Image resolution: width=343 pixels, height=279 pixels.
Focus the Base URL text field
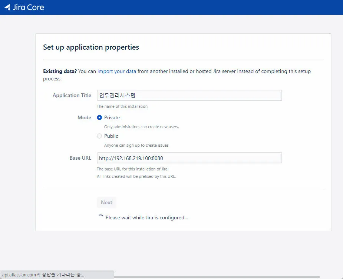pos(189,158)
